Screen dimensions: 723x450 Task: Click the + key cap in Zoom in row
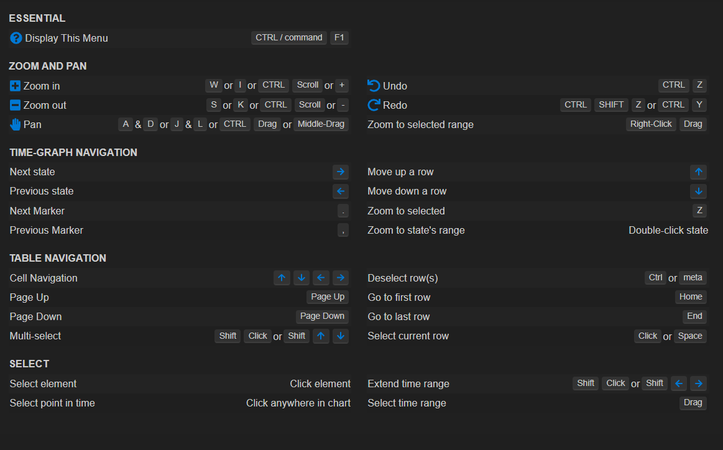(x=342, y=85)
